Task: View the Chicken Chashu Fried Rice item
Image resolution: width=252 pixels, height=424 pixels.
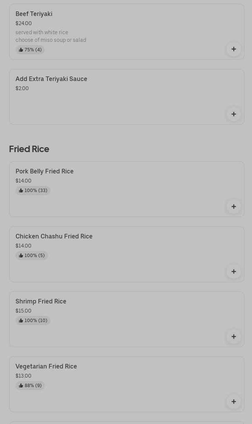Action: point(54,237)
